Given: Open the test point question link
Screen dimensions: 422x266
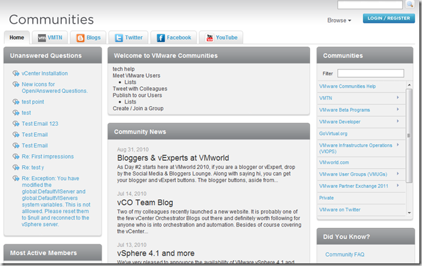Looking at the screenshot, I should tap(33, 102).
